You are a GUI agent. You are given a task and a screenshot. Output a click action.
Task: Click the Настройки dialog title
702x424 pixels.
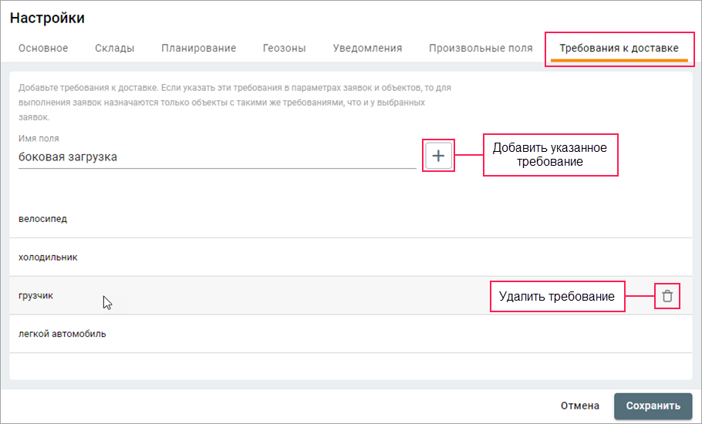[47, 18]
